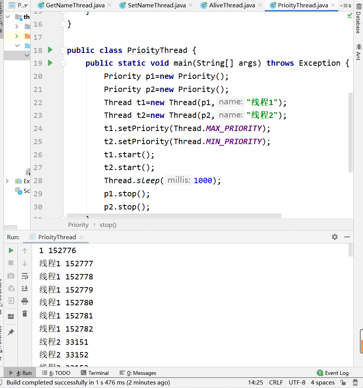Open Terminal tool window
Image resolution: width=363 pixels, height=388 pixels.
(95, 373)
